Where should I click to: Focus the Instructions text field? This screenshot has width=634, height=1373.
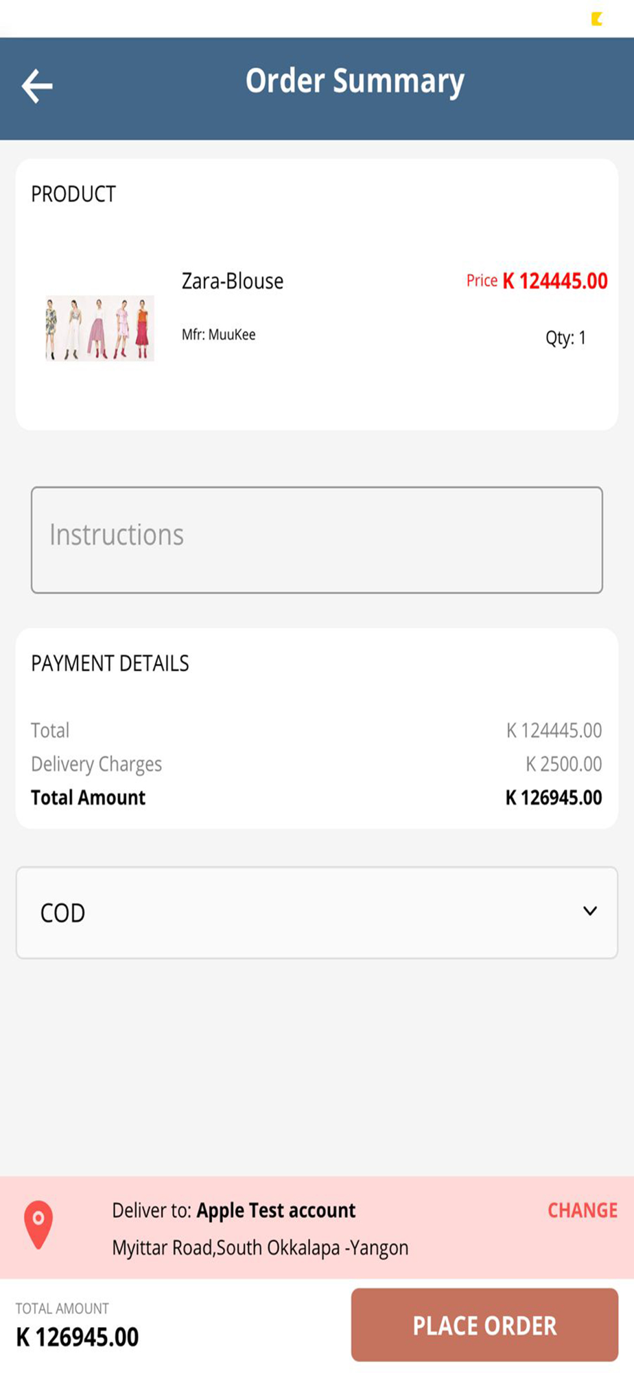[316, 540]
